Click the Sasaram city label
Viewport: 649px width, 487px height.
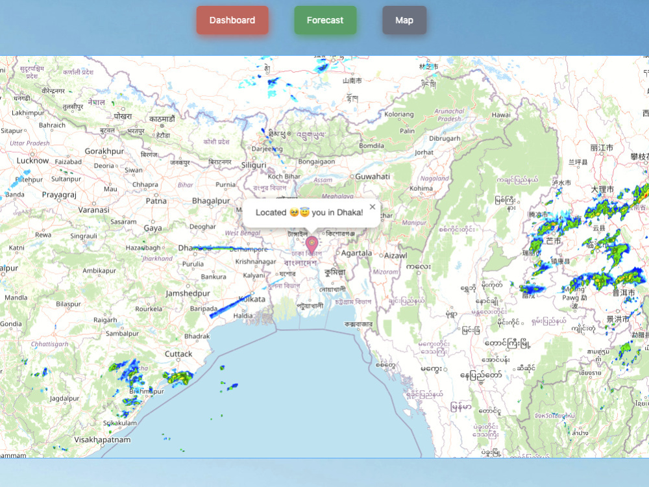pos(123,221)
